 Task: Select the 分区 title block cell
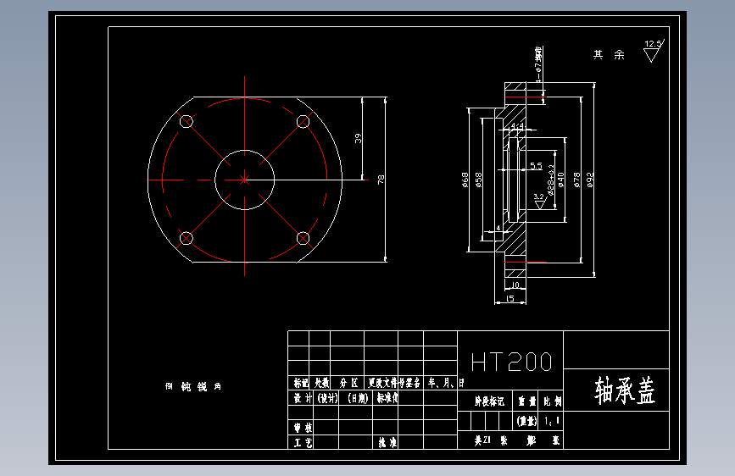(x=348, y=383)
